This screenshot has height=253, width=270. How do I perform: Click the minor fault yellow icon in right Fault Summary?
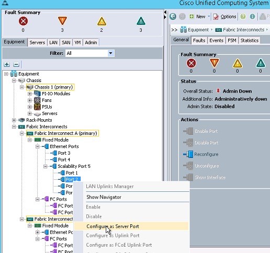click(x=238, y=63)
